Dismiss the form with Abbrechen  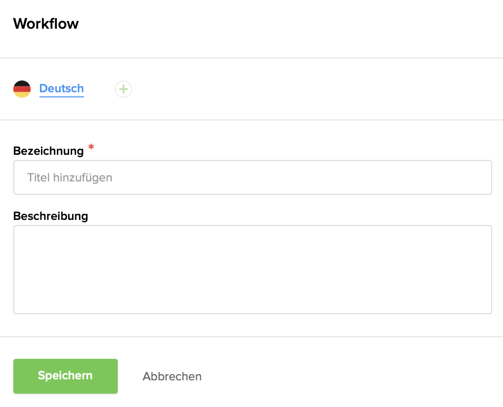tap(172, 376)
